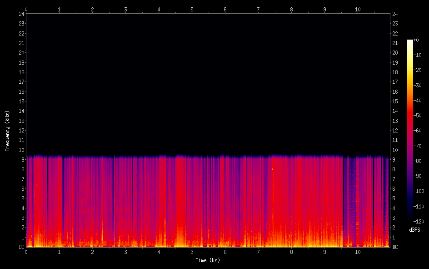The image size is (429, 269).
Task: Click the 24 label on the left frequency axis
Action: click(21, 14)
